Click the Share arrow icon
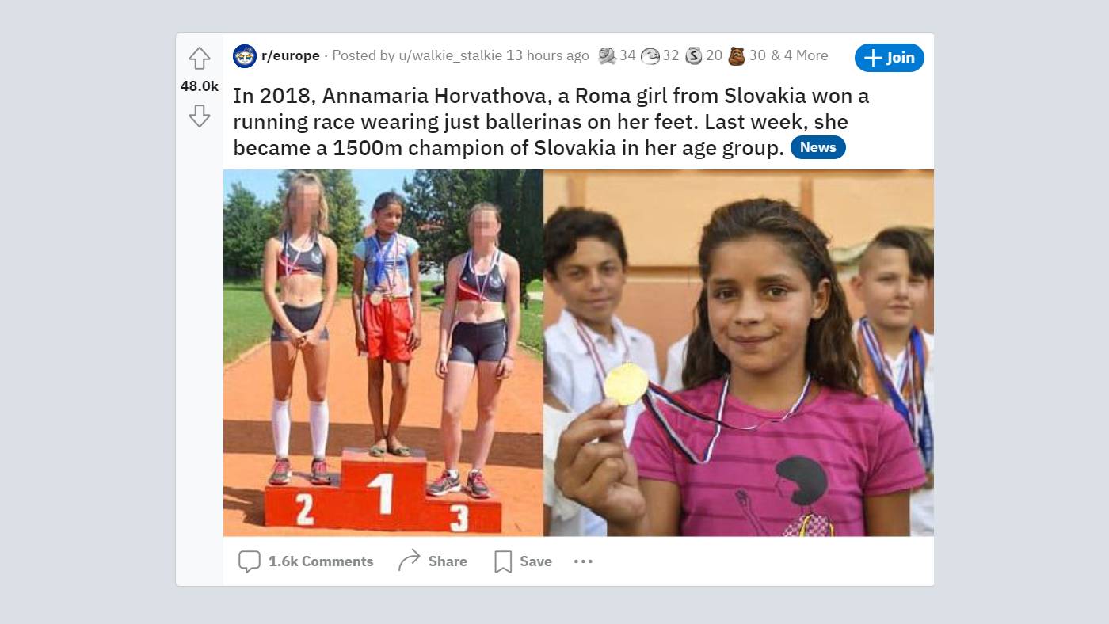 pos(410,561)
